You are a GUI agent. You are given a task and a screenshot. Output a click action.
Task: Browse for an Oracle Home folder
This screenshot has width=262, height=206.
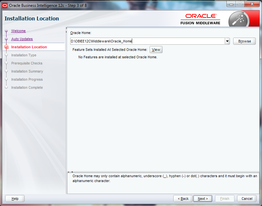pos(245,41)
